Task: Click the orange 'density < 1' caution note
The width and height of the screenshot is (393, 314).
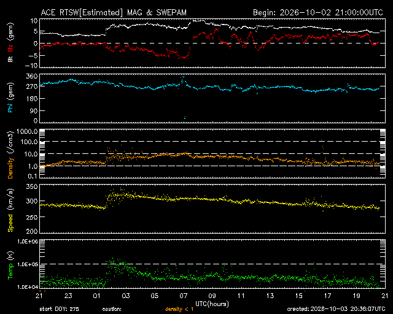Action: coord(179,309)
